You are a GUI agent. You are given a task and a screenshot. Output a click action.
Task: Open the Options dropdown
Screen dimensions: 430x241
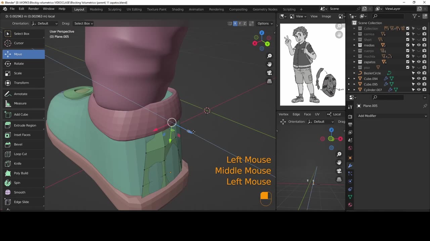[x=265, y=23]
